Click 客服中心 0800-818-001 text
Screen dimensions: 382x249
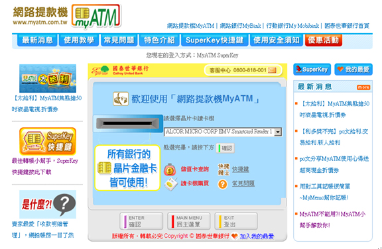click(238, 70)
